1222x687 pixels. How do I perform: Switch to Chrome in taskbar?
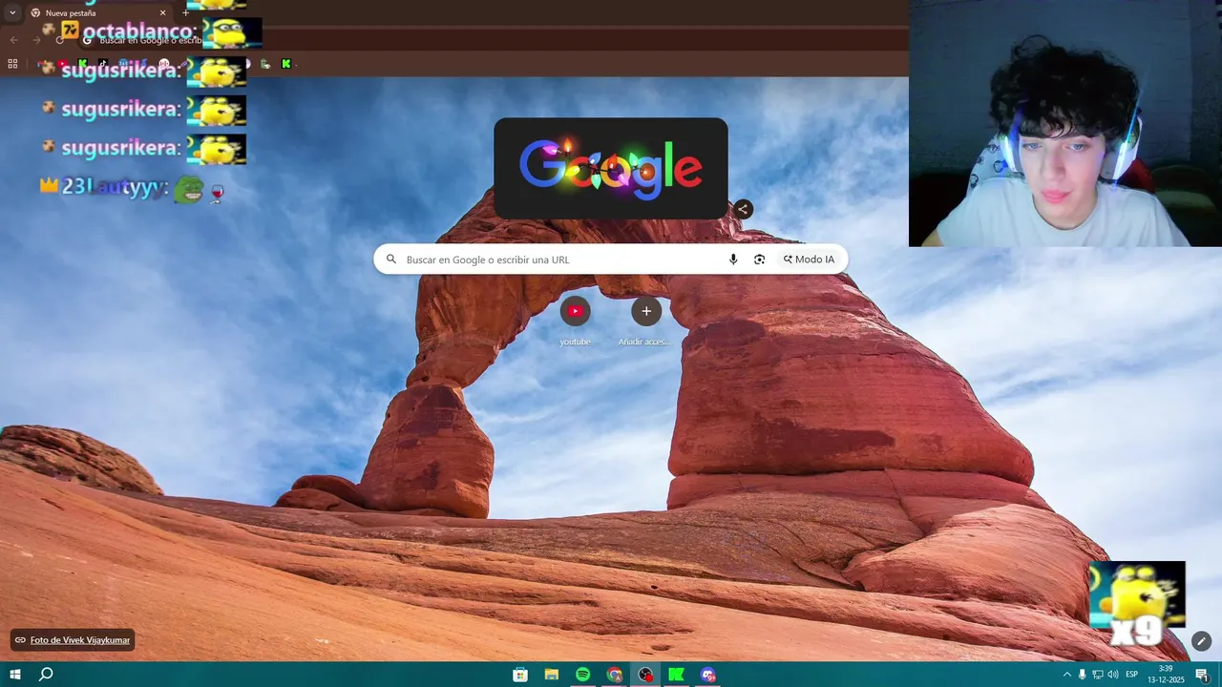[614, 675]
